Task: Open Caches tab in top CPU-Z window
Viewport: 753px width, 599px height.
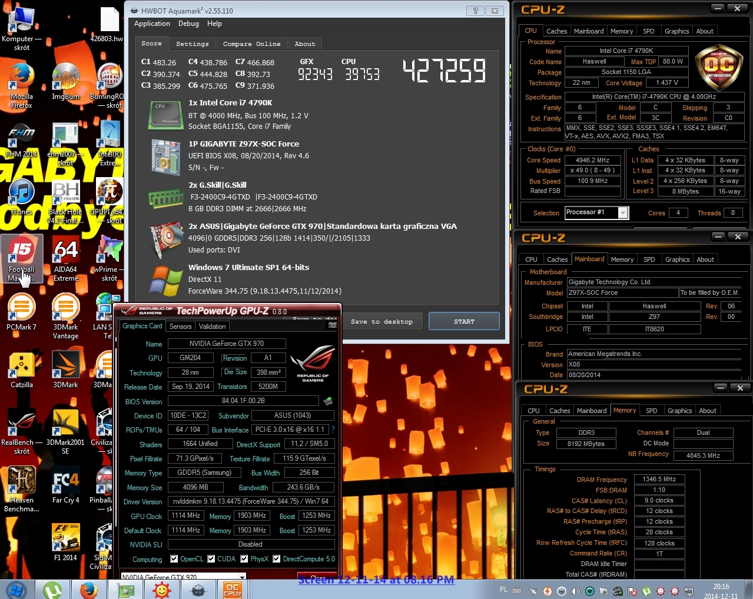Action: coord(556,31)
